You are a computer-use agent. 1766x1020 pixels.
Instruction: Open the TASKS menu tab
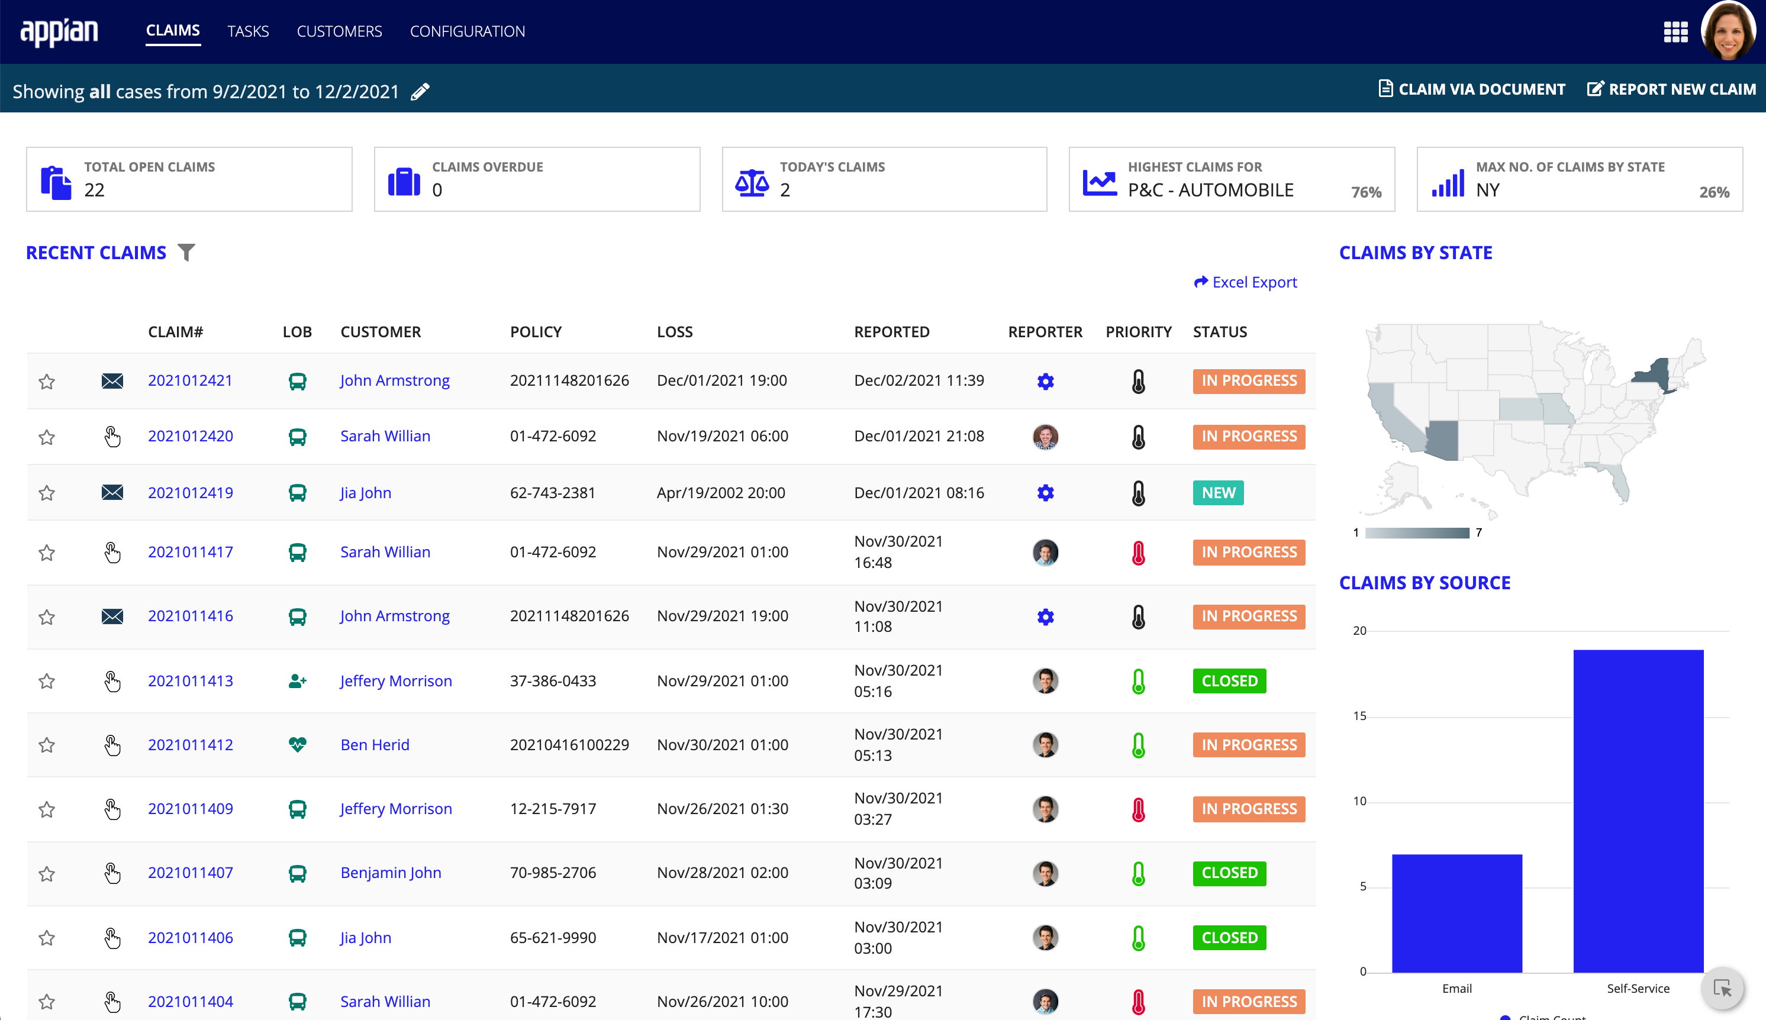point(249,30)
